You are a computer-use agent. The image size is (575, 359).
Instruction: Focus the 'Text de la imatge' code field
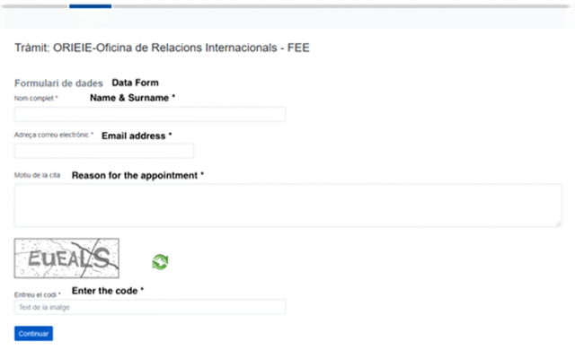click(150, 307)
